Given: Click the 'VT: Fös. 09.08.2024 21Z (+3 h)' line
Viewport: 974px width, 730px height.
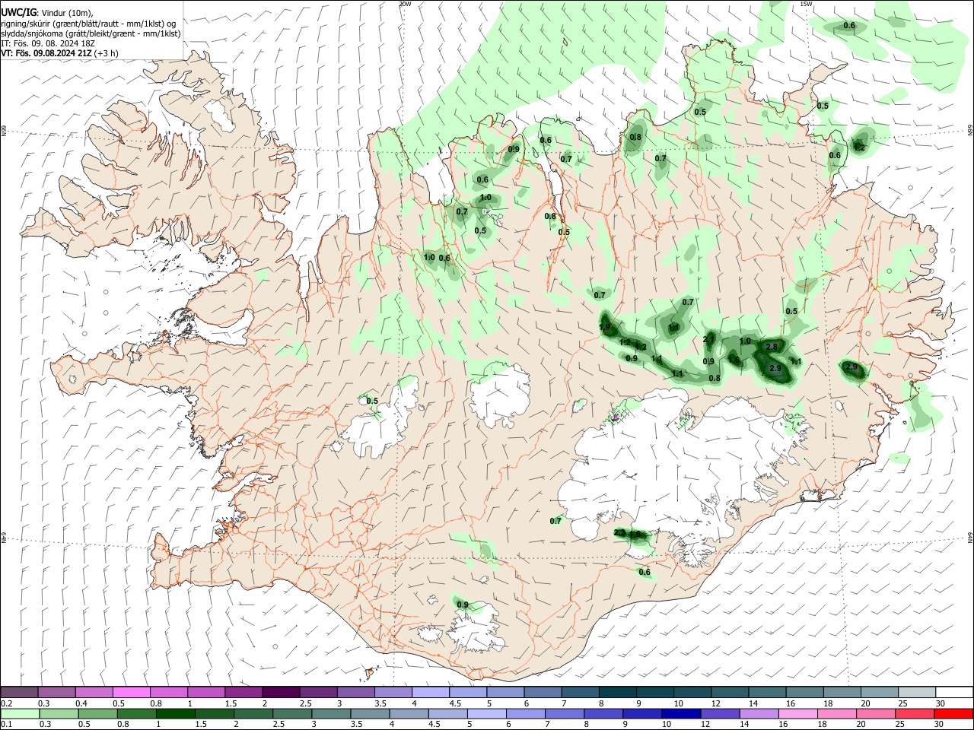Looking at the screenshot, I should [59, 53].
